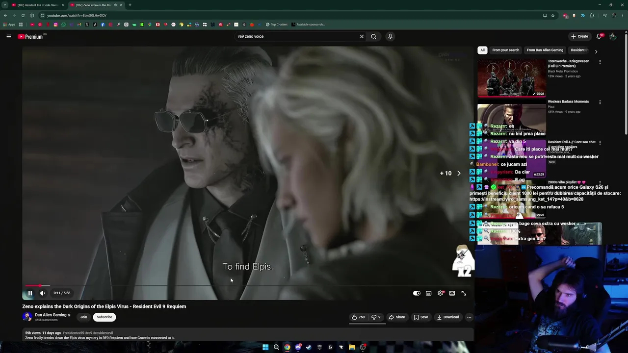This screenshot has width=628, height=353.
Task: Open the YouTube hamburger guide menu
Action: [9, 36]
